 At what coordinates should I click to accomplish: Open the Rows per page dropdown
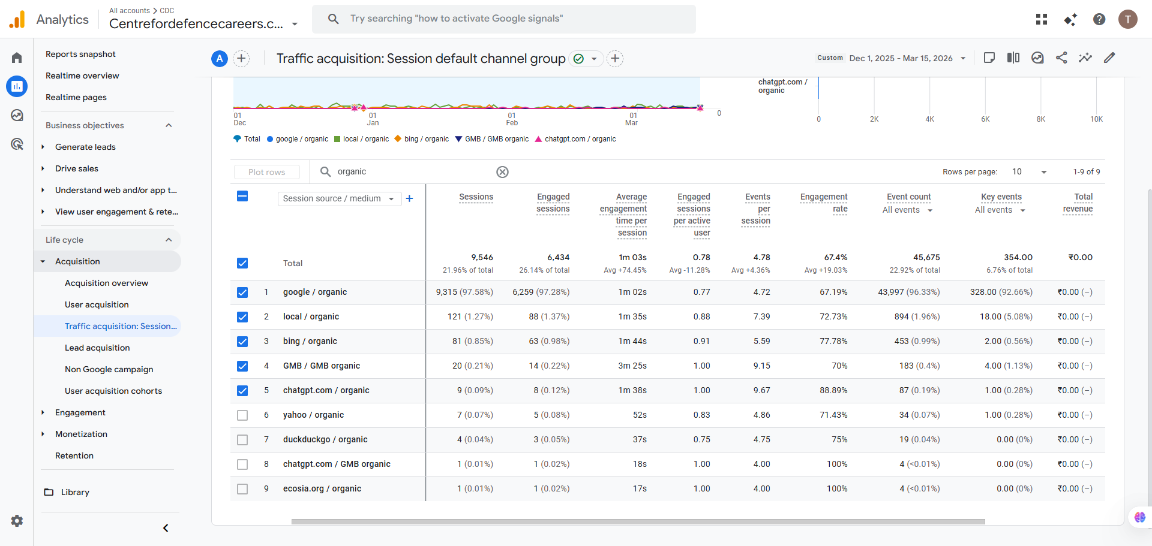click(1029, 172)
